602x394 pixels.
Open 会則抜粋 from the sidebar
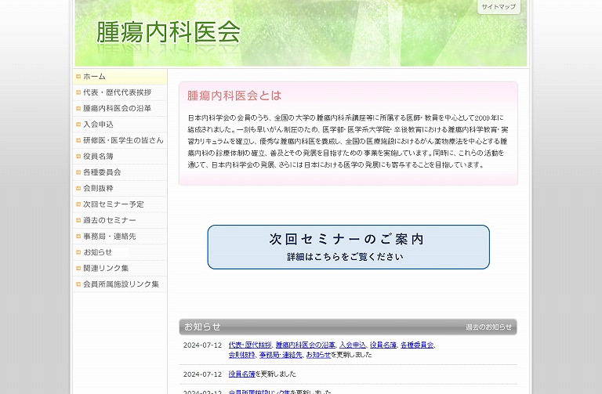[98, 189]
